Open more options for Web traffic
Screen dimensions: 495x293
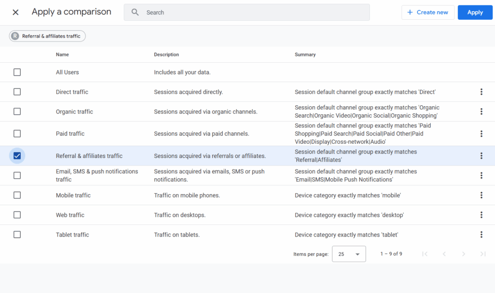pyautogui.click(x=481, y=215)
